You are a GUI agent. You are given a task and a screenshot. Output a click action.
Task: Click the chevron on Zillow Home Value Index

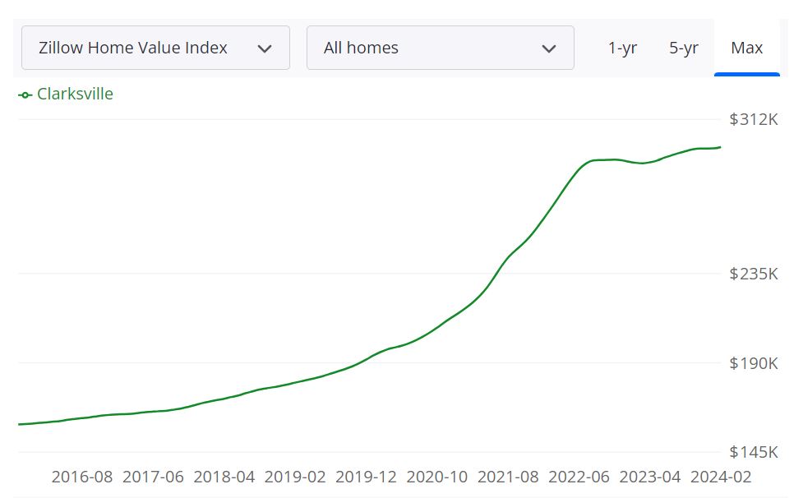tap(265, 48)
